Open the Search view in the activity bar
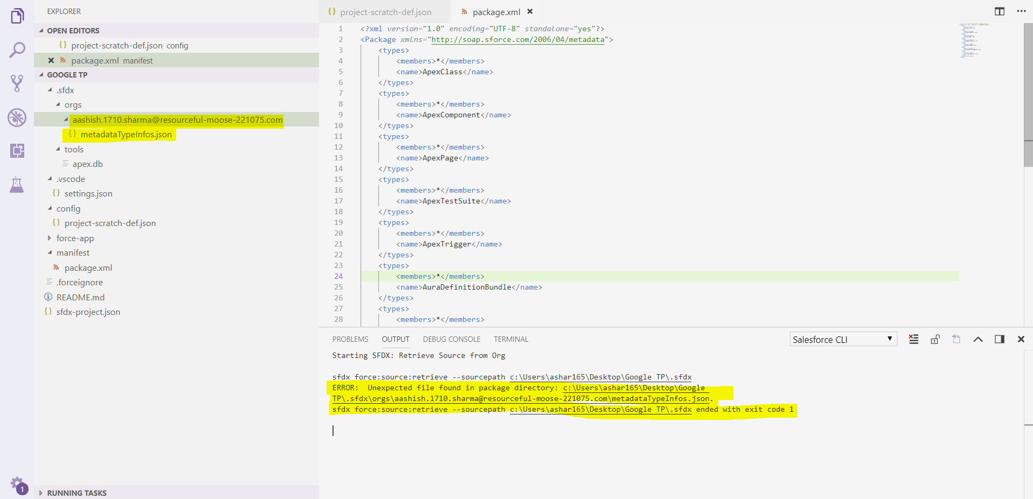Screen dimensions: 1033x499 point(17,50)
